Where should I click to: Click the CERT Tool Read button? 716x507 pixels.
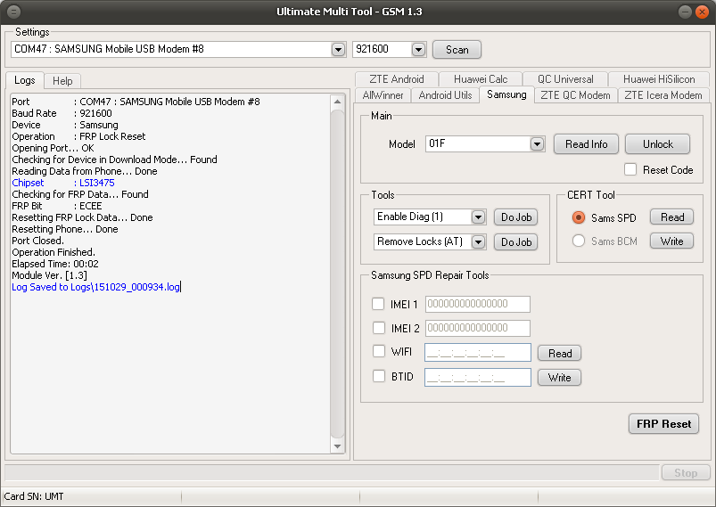click(x=671, y=217)
